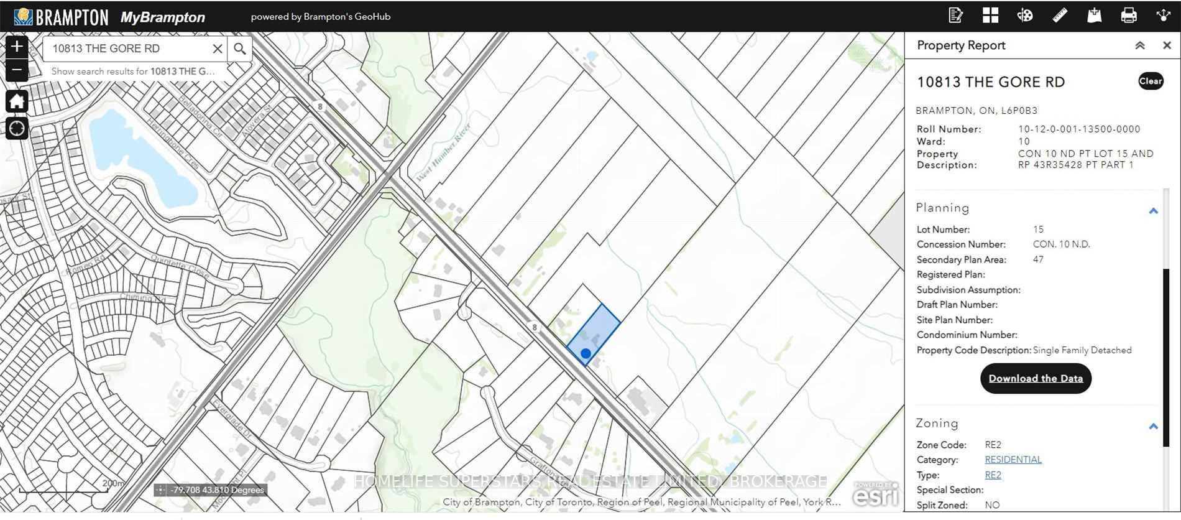This screenshot has width=1181, height=520.
Task: Open the Add Data map icon
Action: (x=1095, y=16)
